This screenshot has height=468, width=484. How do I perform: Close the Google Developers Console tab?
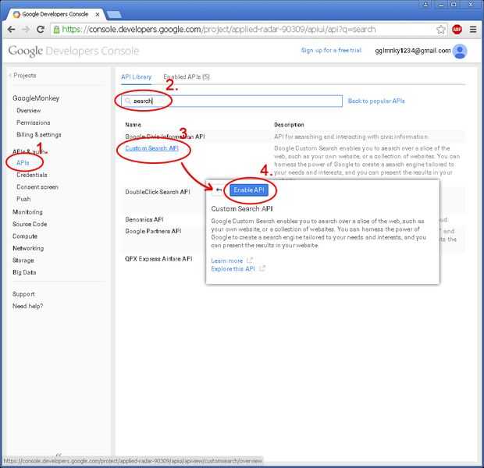tap(98, 14)
